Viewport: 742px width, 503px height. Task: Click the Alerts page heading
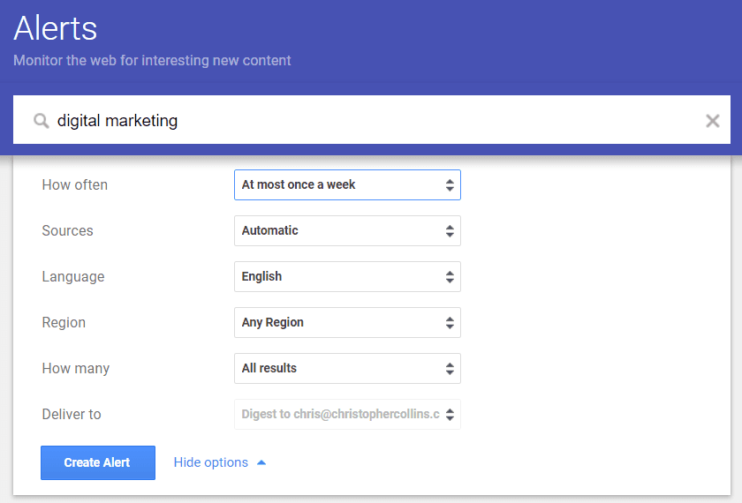[x=55, y=28]
